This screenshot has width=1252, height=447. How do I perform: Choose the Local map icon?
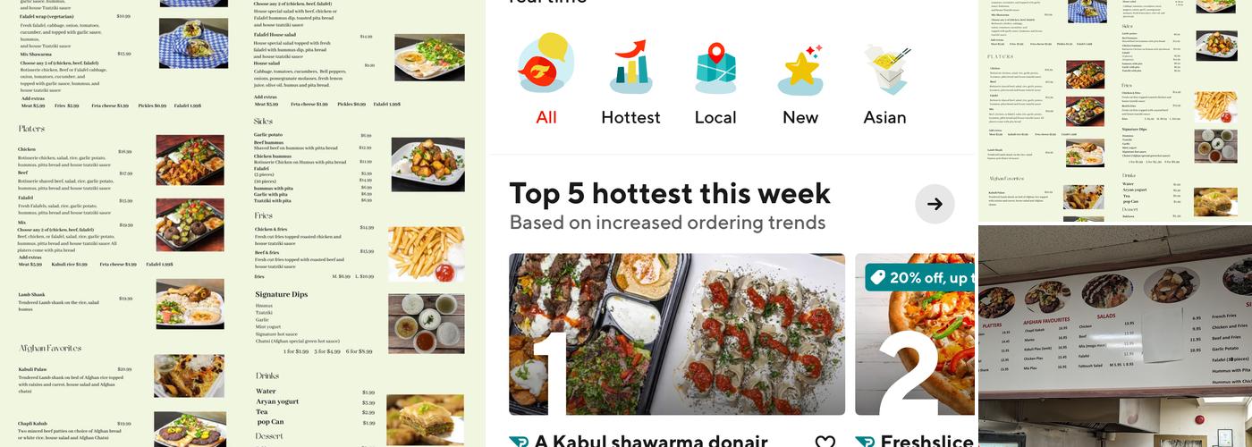[715, 68]
